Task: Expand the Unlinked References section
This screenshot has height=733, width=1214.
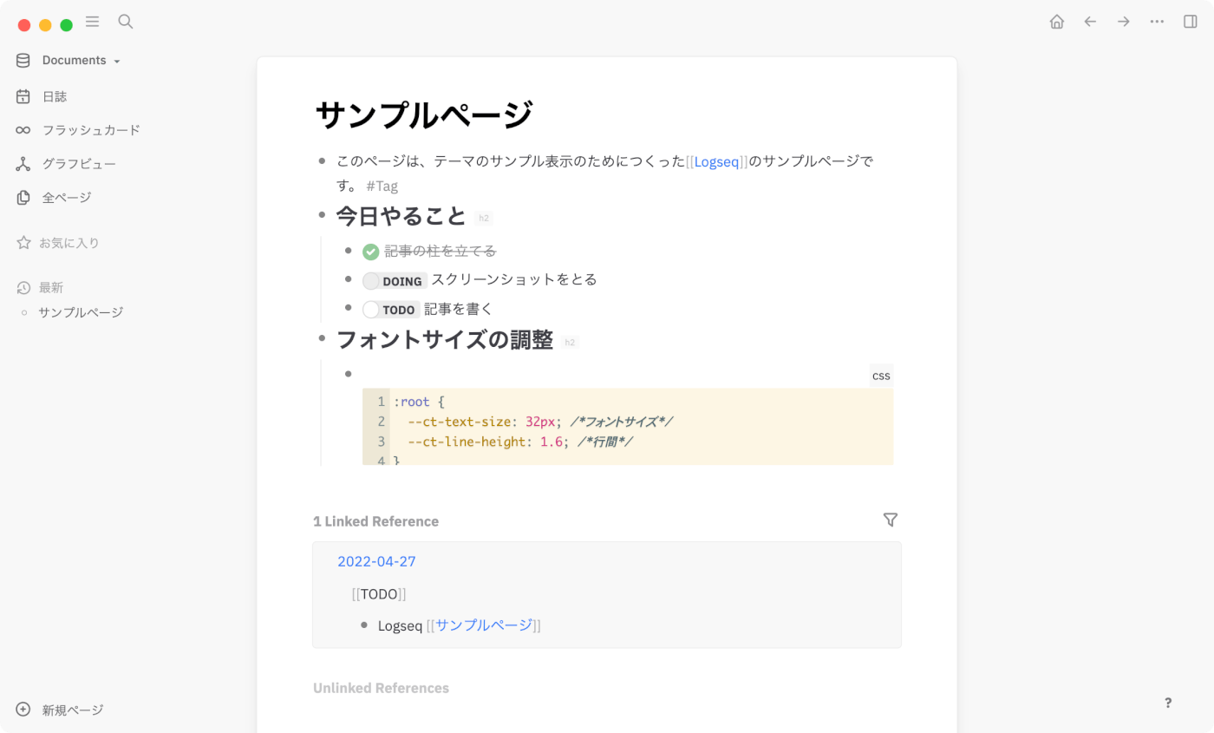Action: click(x=381, y=687)
